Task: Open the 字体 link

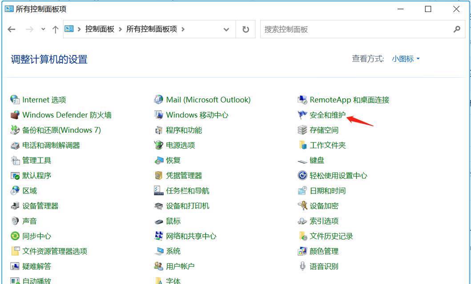Action: (173, 281)
